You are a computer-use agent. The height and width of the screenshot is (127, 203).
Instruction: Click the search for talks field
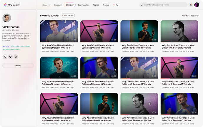pyautogui.click(x=163, y=5)
